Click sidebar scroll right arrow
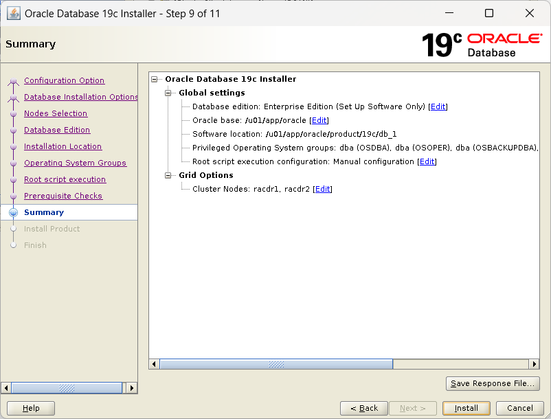 tap(131, 388)
